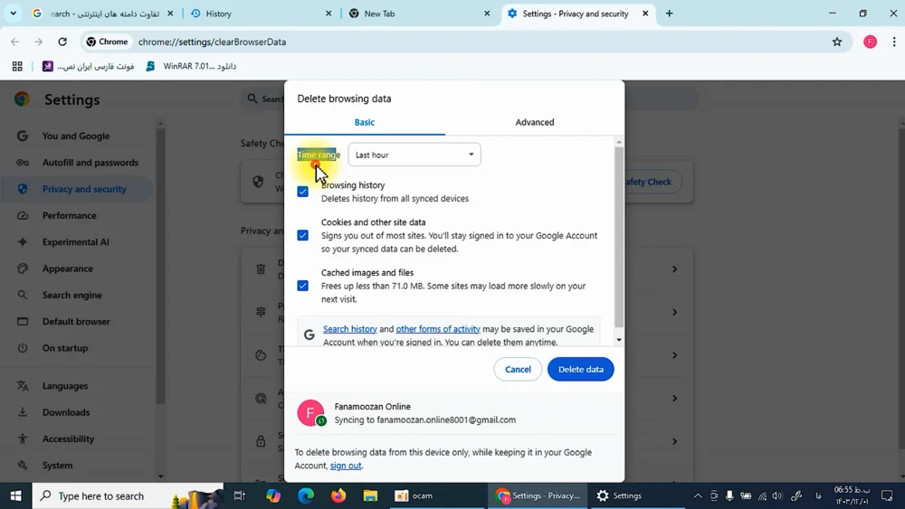Open Microsoft Edge from the taskbar
This screenshot has width=905, height=509.
tap(306, 495)
